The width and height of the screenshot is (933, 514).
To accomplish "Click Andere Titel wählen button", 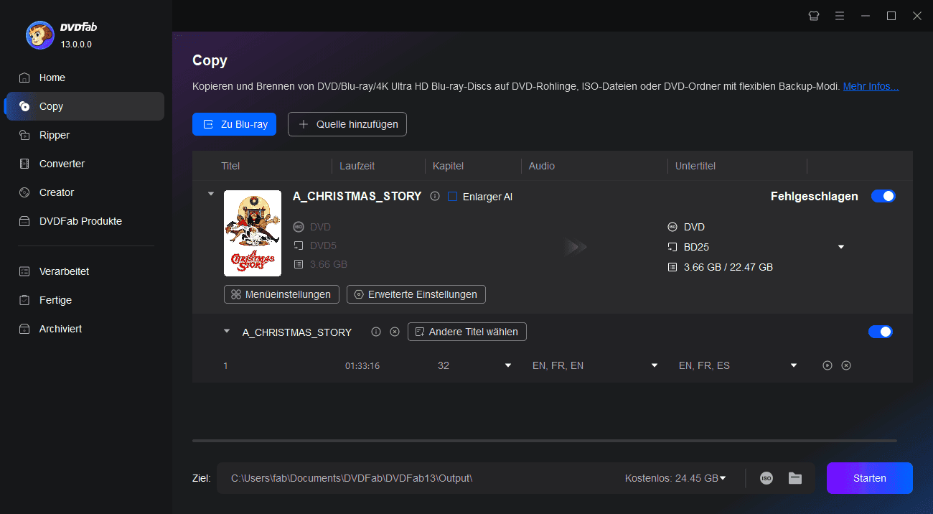I will tap(467, 332).
